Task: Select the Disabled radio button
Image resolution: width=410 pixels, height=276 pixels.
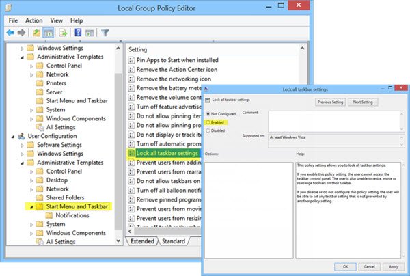Action: [208, 130]
